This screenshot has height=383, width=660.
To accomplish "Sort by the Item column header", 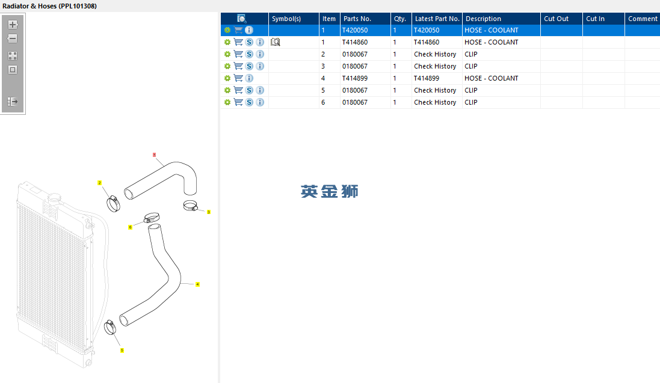I will pos(330,19).
